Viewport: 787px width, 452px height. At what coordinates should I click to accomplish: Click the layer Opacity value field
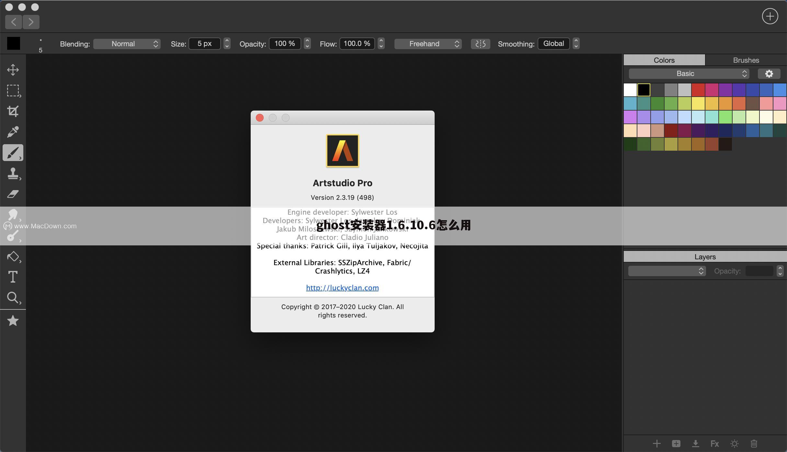point(759,271)
